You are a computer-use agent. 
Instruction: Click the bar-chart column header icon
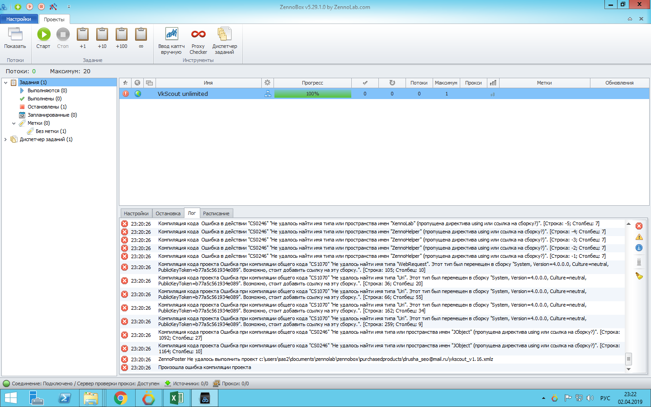[493, 83]
